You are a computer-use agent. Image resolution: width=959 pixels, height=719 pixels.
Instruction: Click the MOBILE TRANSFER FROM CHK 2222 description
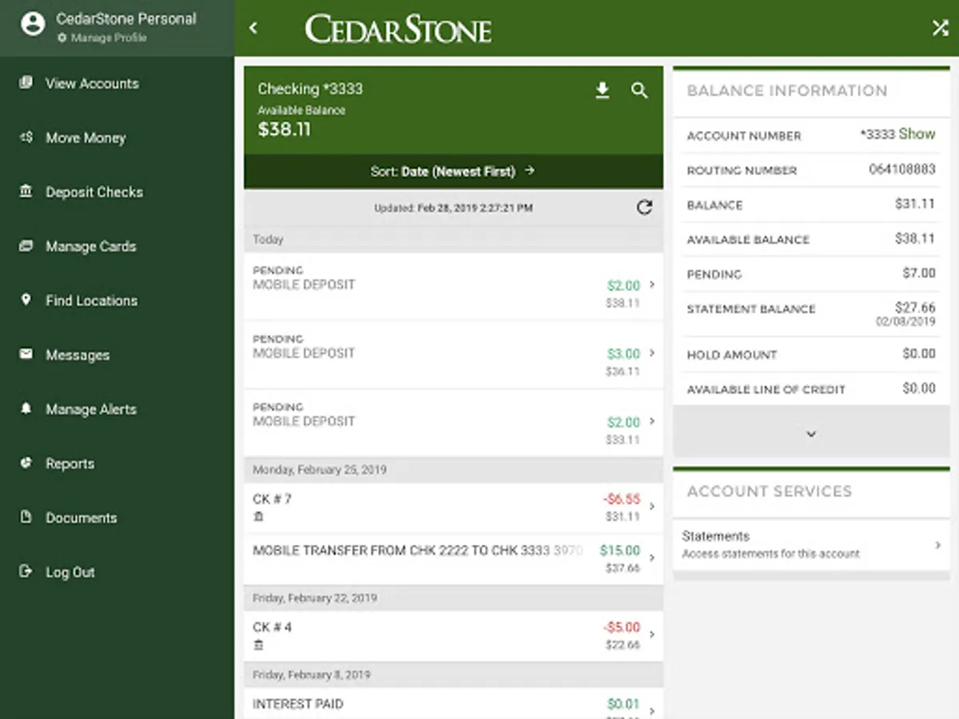418,550
